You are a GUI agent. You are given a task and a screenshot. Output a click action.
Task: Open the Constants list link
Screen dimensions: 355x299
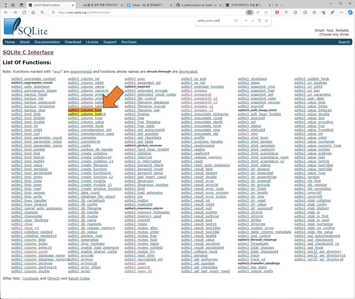[x=31, y=279]
